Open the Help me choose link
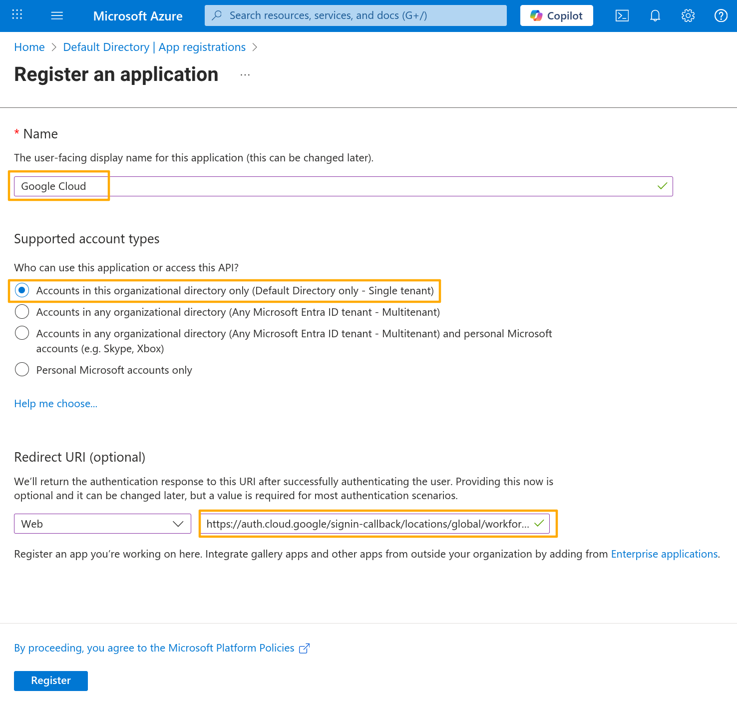This screenshot has width=737, height=704. (55, 404)
